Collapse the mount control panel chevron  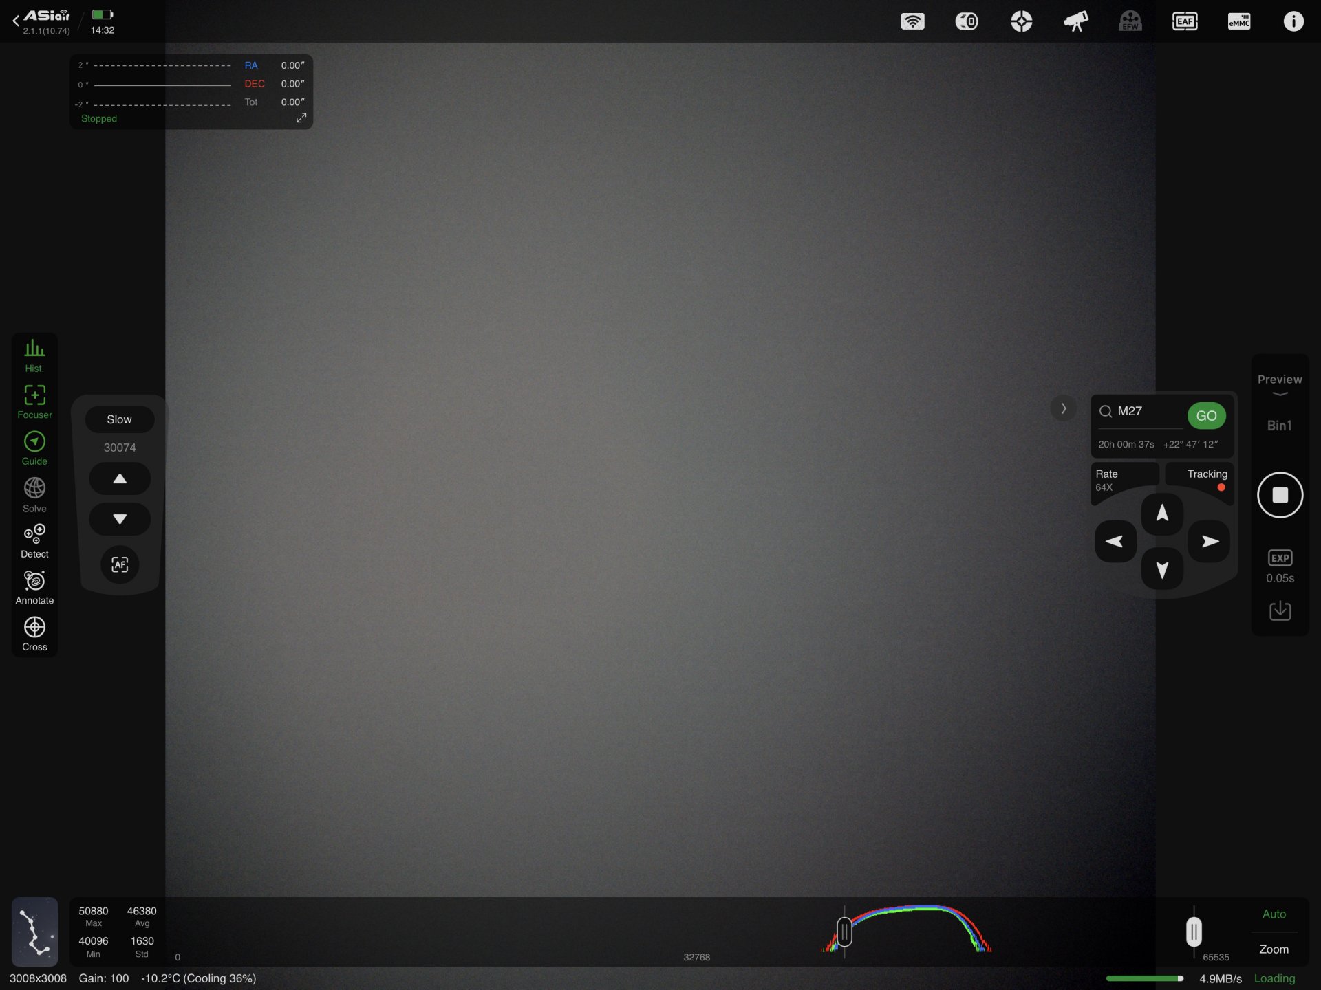1063,408
